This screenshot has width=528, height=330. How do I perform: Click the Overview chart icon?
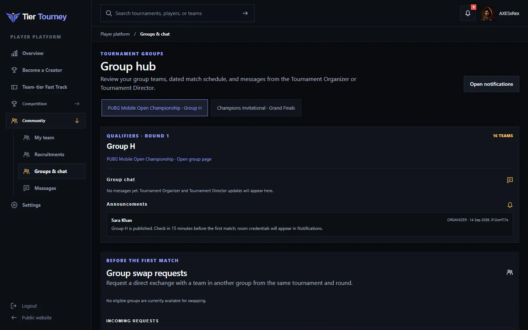point(14,53)
